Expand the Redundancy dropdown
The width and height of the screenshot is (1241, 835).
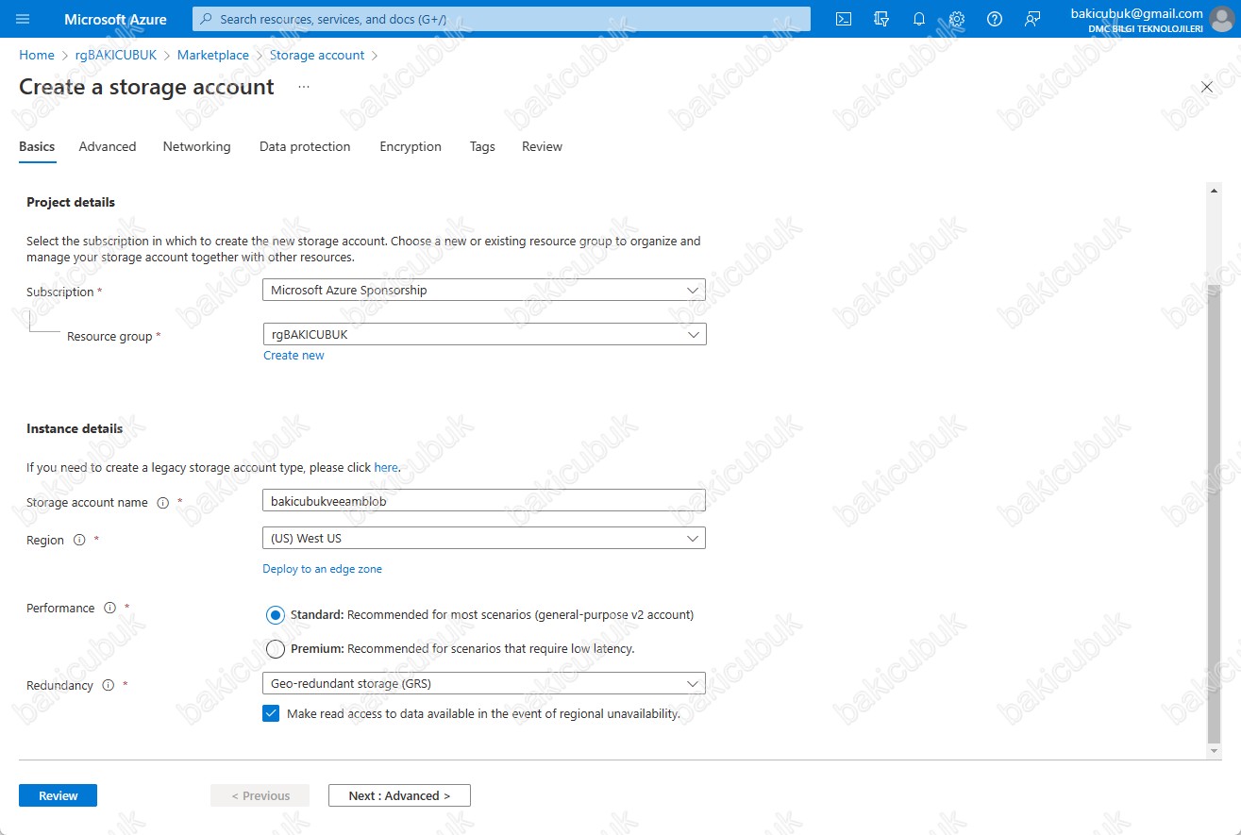[x=483, y=684]
